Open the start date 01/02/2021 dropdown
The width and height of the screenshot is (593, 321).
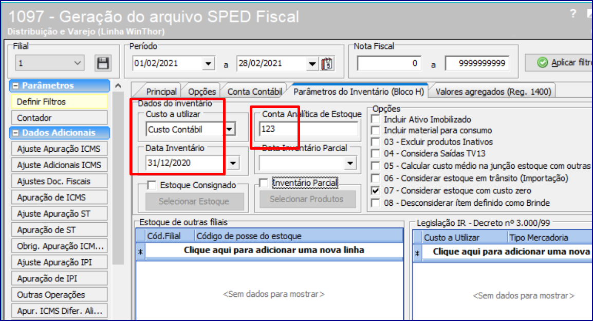[x=208, y=64]
